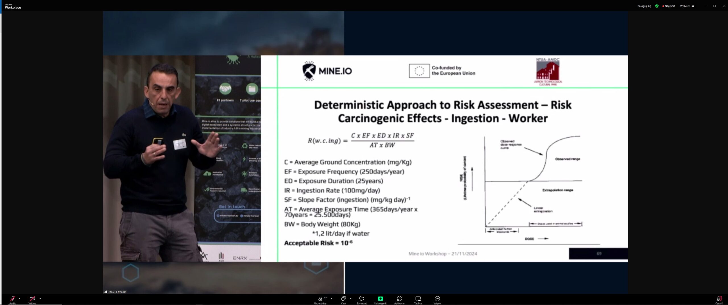This screenshot has width=728, height=305.
Task: Unmute the microphone with the Audio button
Action: (x=13, y=299)
